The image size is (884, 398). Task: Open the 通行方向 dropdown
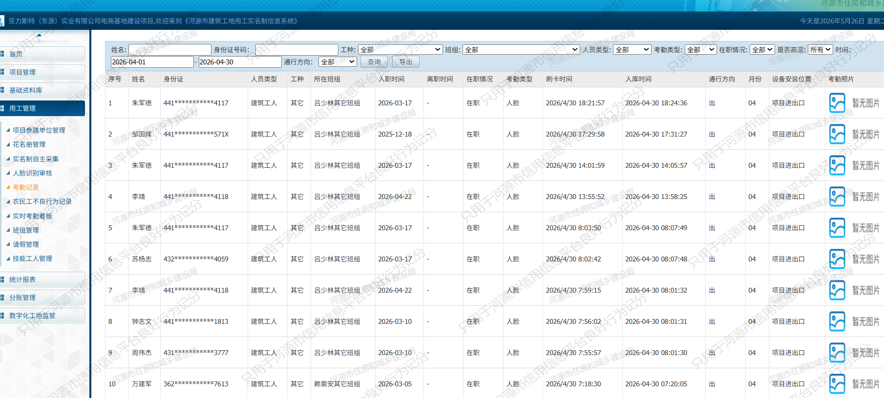pos(337,62)
